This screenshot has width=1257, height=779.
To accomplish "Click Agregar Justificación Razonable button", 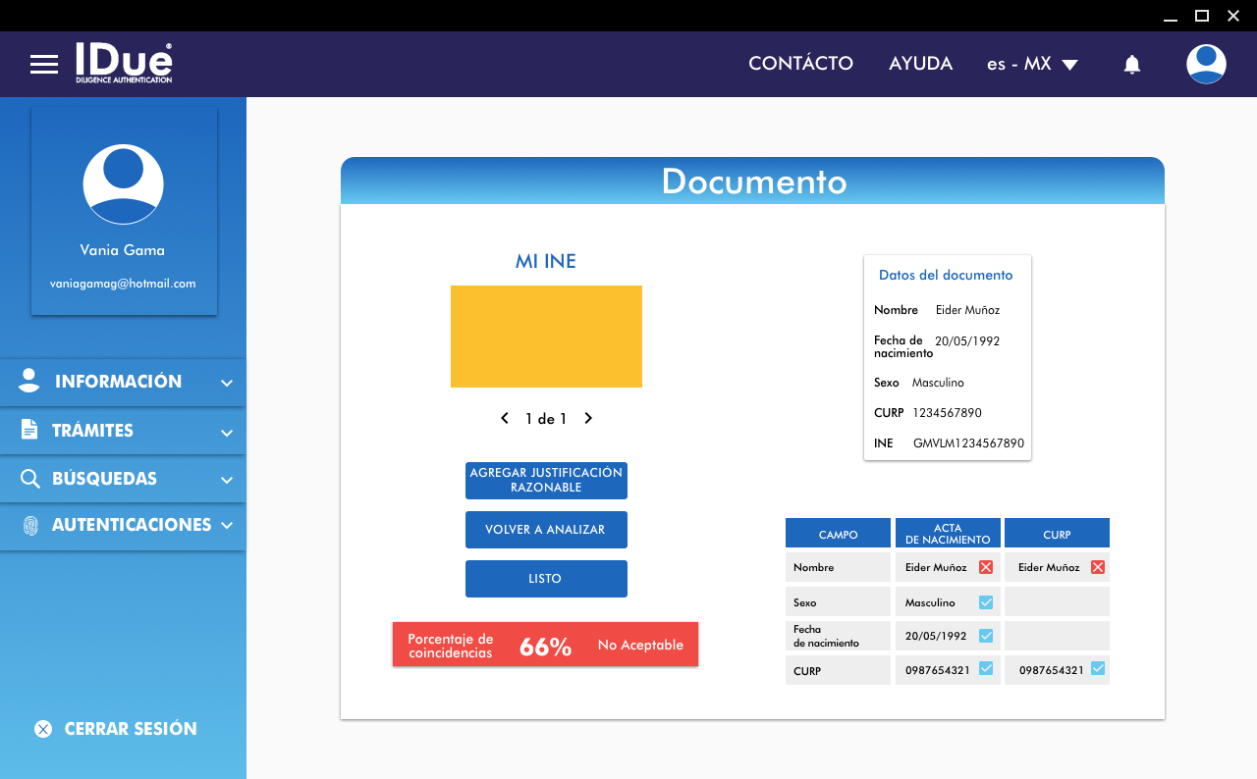I will pyautogui.click(x=546, y=481).
